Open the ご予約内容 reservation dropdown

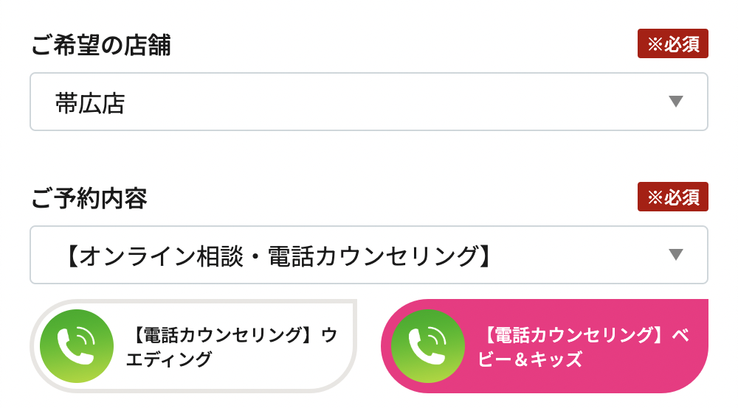point(369,255)
